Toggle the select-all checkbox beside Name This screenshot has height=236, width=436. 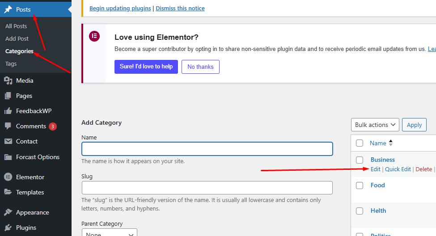360,143
